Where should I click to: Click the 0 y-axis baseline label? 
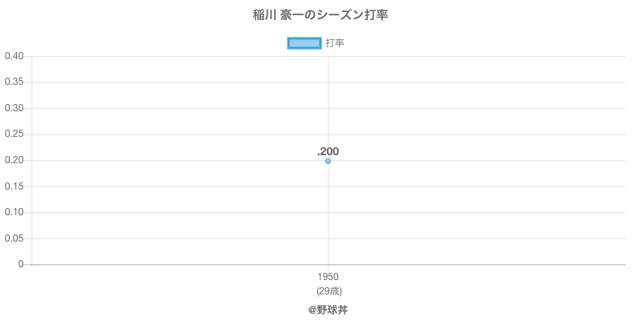[22, 265]
